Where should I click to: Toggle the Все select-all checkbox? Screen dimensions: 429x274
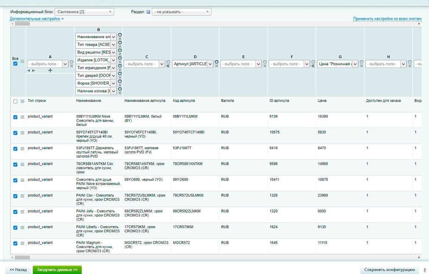(x=15, y=64)
